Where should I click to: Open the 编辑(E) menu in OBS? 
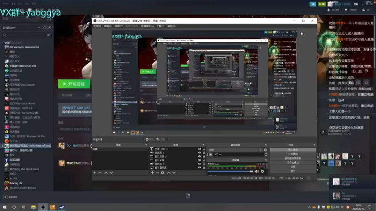[x=108, y=26]
